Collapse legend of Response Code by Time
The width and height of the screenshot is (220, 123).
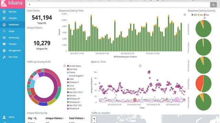pyautogui.click(x=185, y=15)
